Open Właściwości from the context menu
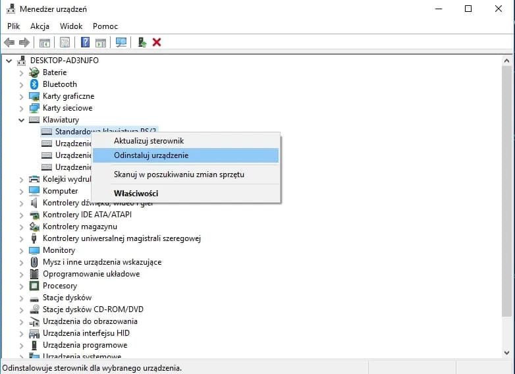The image size is (515, 374). [x=136, y=194]
